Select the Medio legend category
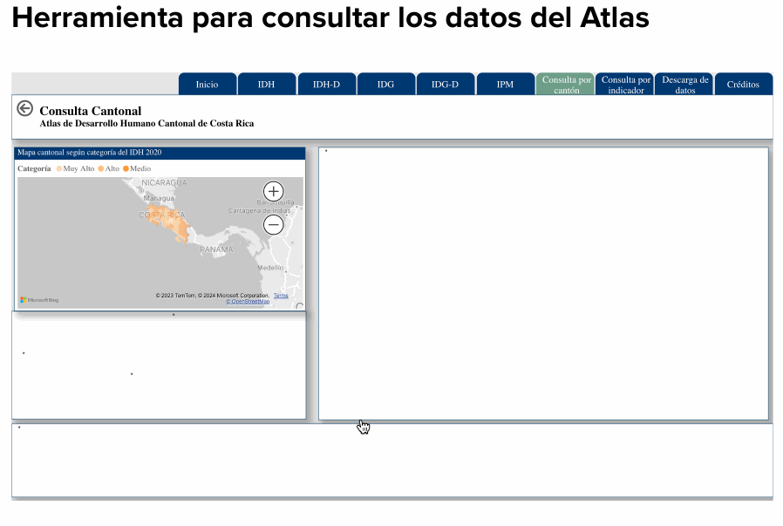This screenshot has width=783, height=526. 137,168
